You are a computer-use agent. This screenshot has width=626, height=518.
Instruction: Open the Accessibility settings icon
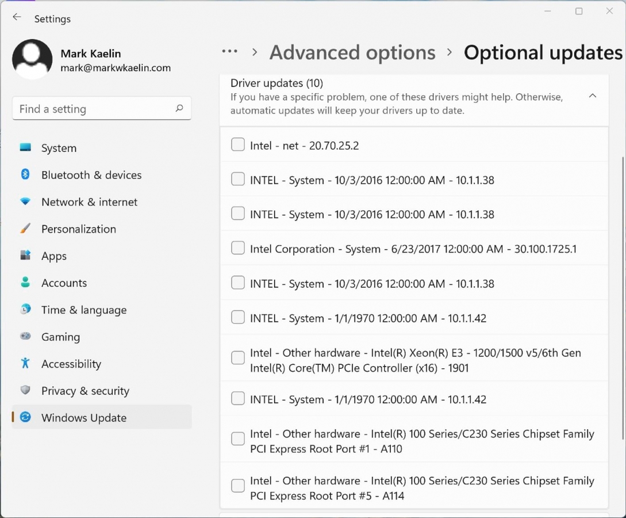coord(25,364)
